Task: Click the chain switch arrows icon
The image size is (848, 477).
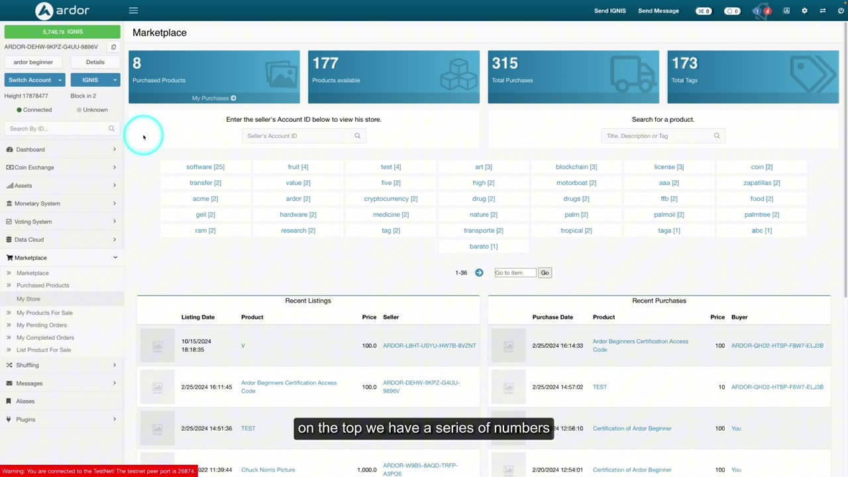Action: (823, 11)
